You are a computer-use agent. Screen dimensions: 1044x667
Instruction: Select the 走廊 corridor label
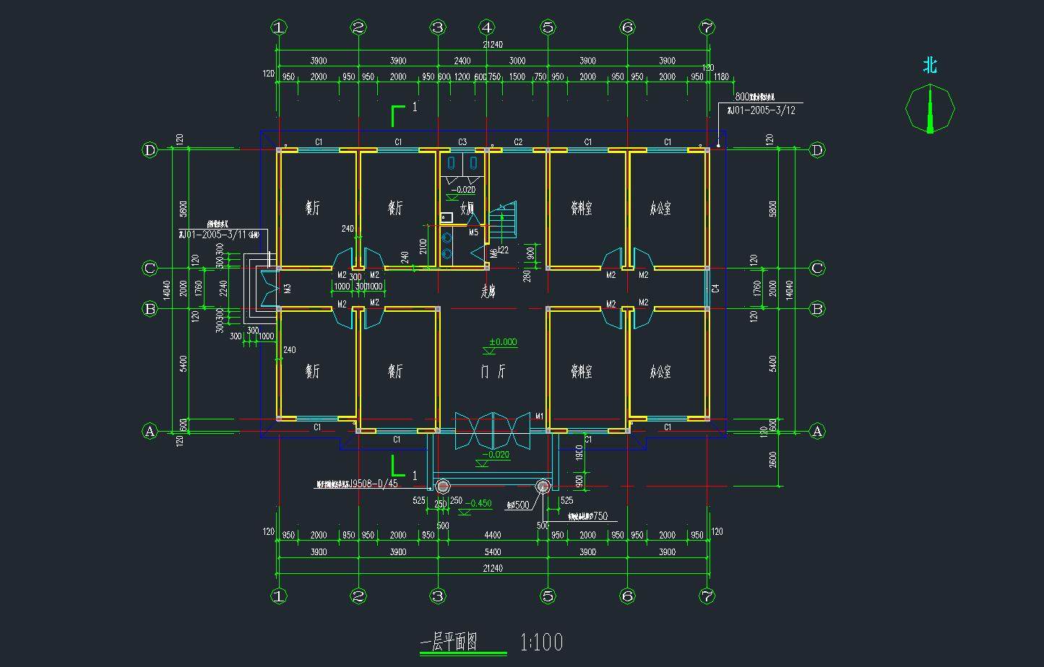[491, 292]
